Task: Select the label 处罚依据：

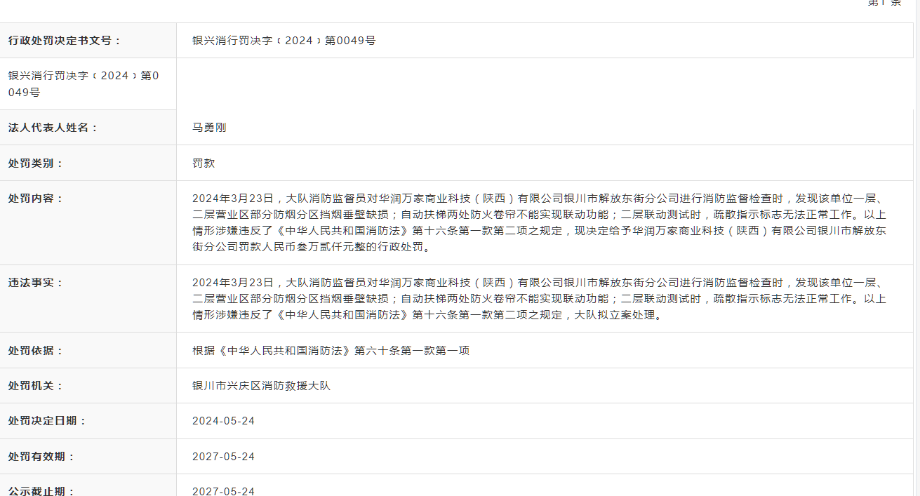Action: pyautogui.click(x=36, y=351)
